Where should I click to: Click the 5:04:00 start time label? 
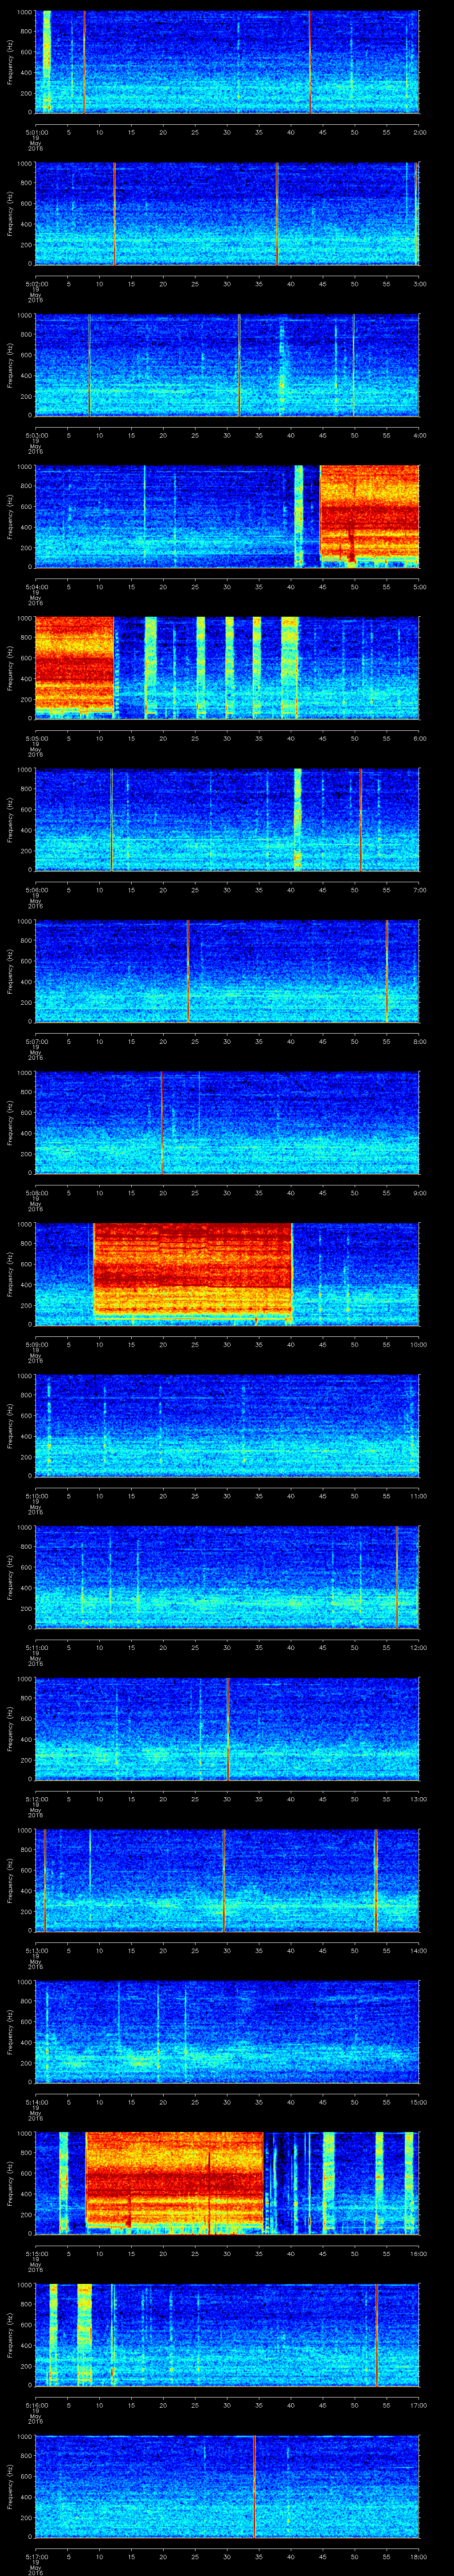click(36, 586)
